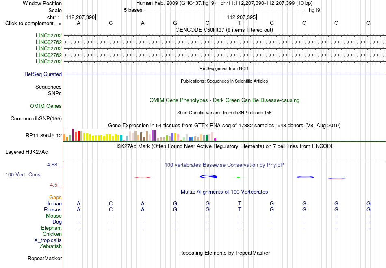Click the Zebrafish species label
The image size is (386, 268).
click(x=51, y=246)
